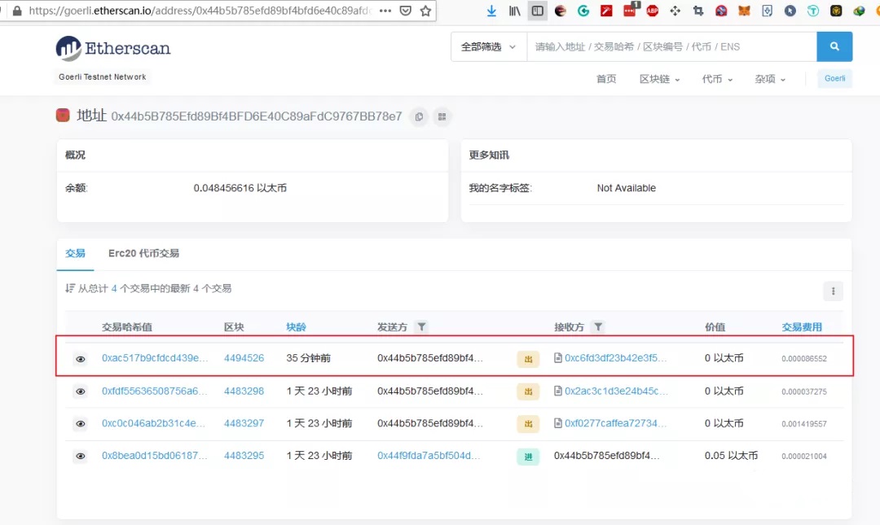Image resolution: width=880 pixels, height=525 pixels.
Task: Click the Etherscan logo
Action: 113,48
